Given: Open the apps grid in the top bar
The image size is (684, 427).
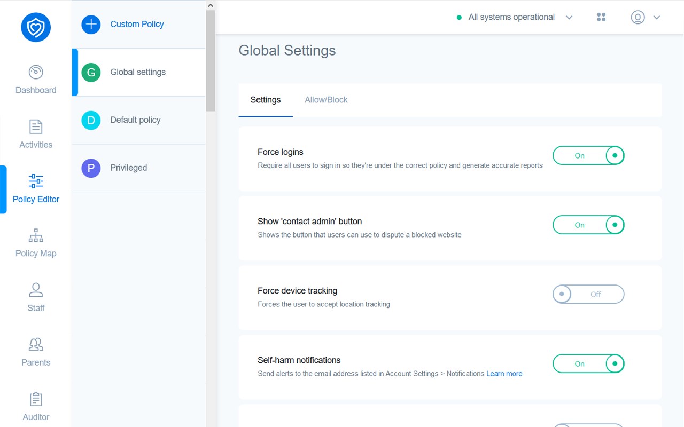Looking at the screenshot, I should pos(601,17).
